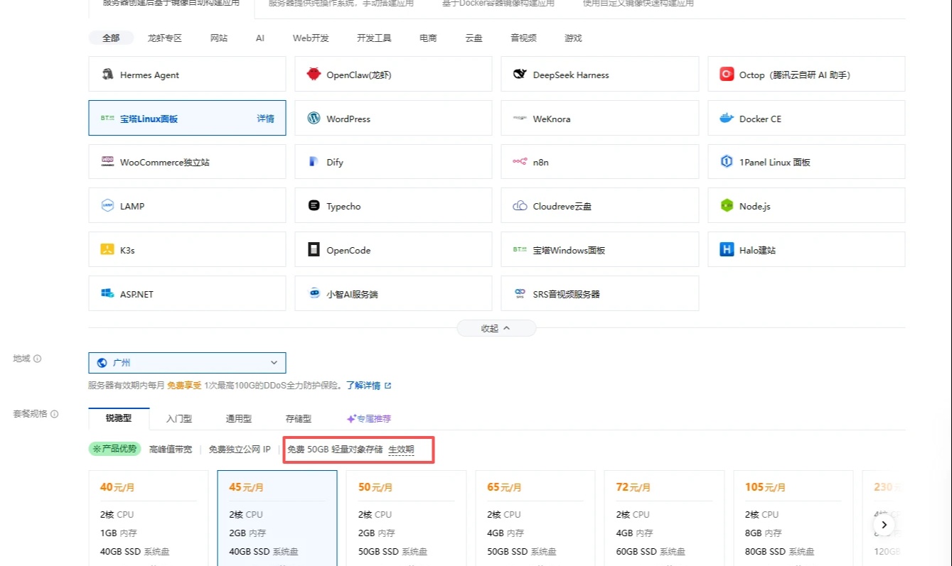Click the 高峰值带宽 advantage text

coord(171,450)
